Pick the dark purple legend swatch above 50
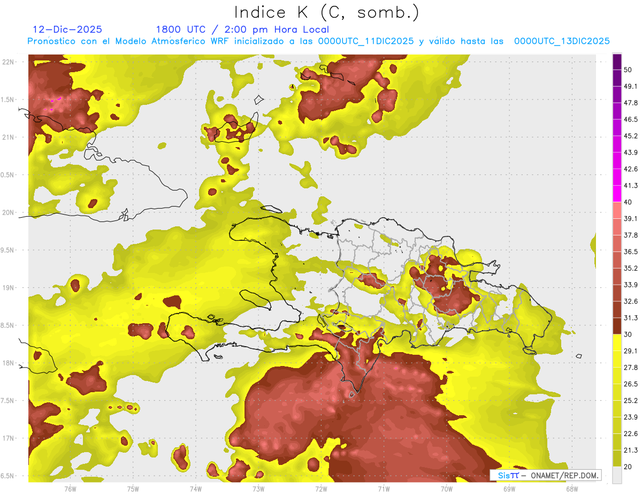The height and width of the screenshot is (496, 642). point(617,62)
